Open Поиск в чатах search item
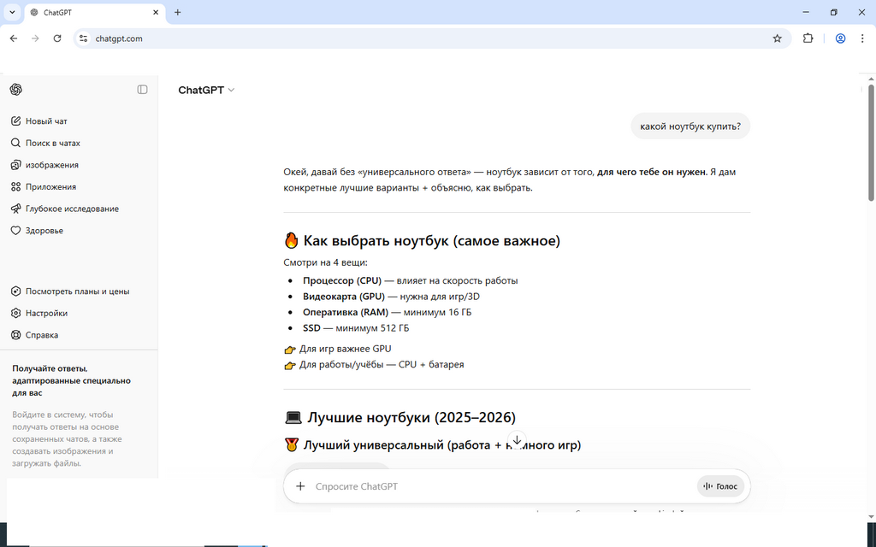 point(51,144)
